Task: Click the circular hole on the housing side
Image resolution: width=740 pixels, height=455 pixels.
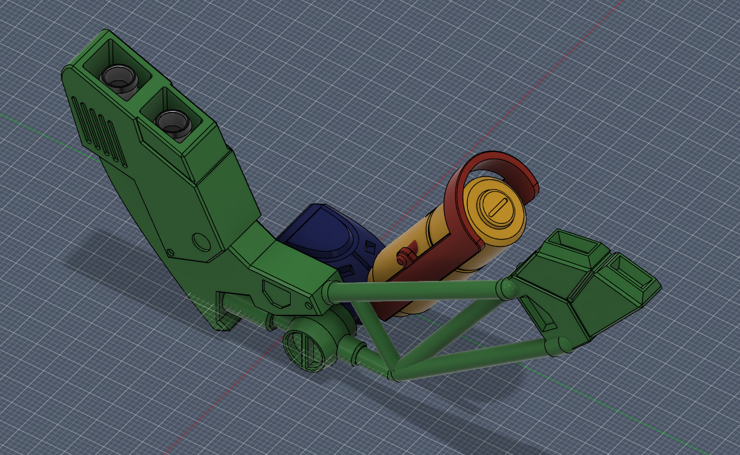Action: (x=201, y=242)
